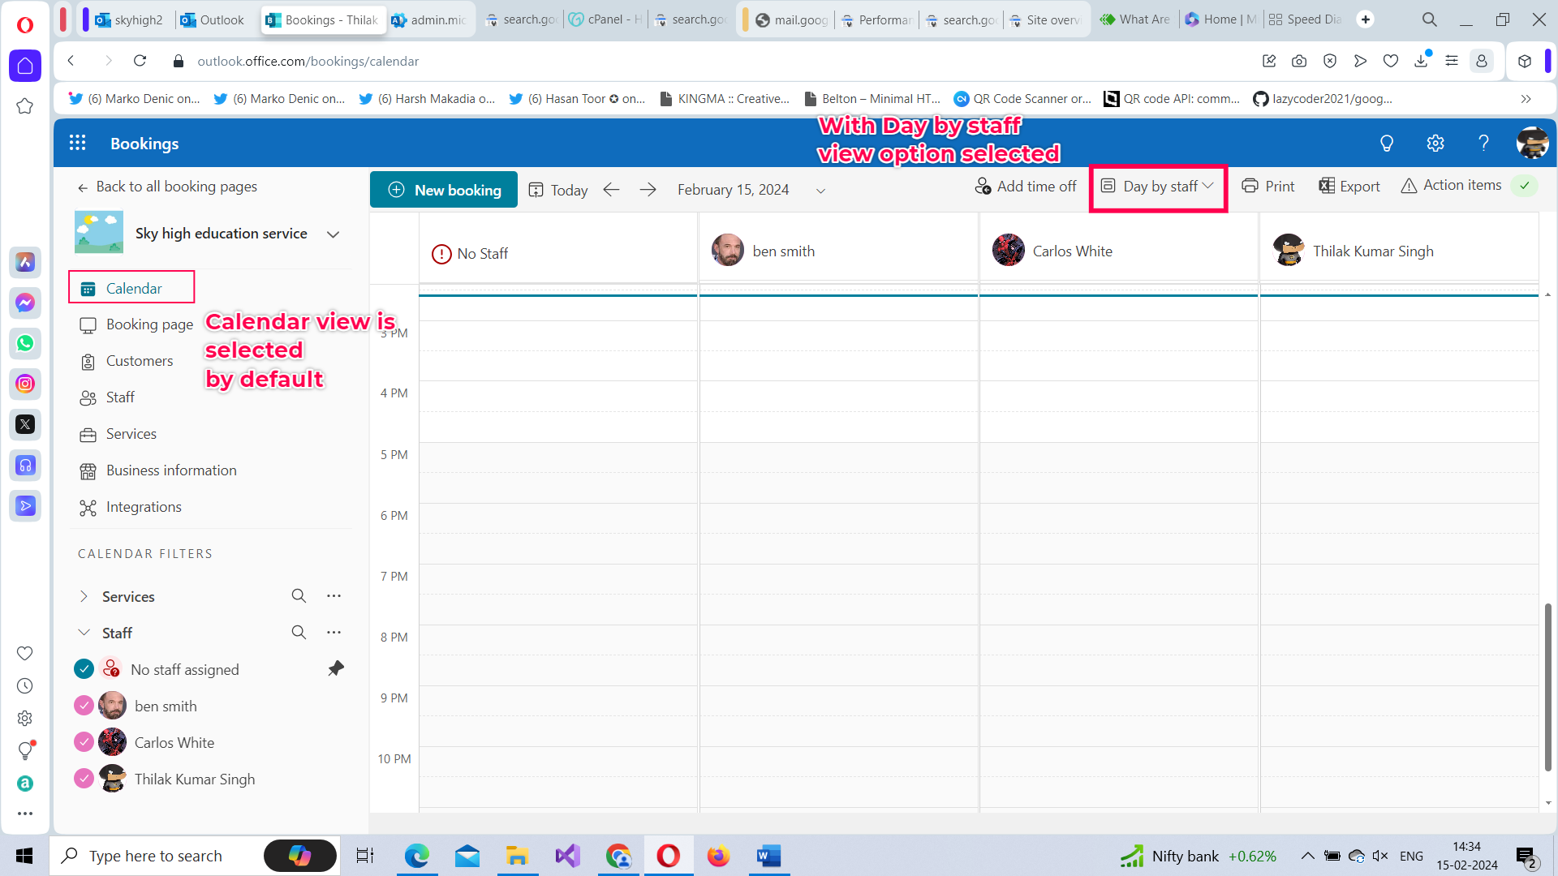1558x876 pixels.
Task: Disable the No staff assigned filter
Action: (84, 668)
